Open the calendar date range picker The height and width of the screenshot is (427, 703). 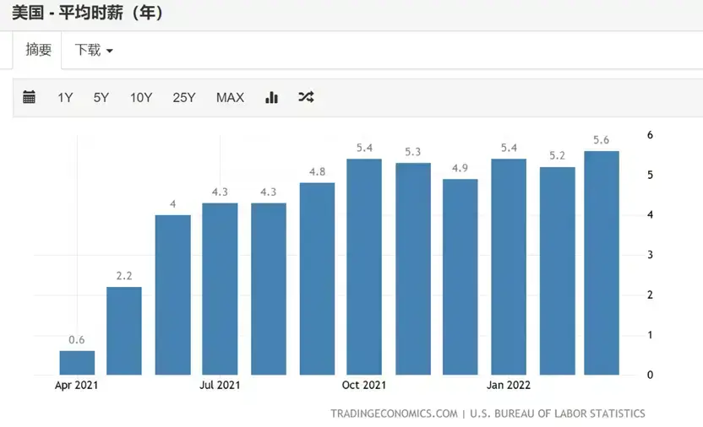pos(29,97)
